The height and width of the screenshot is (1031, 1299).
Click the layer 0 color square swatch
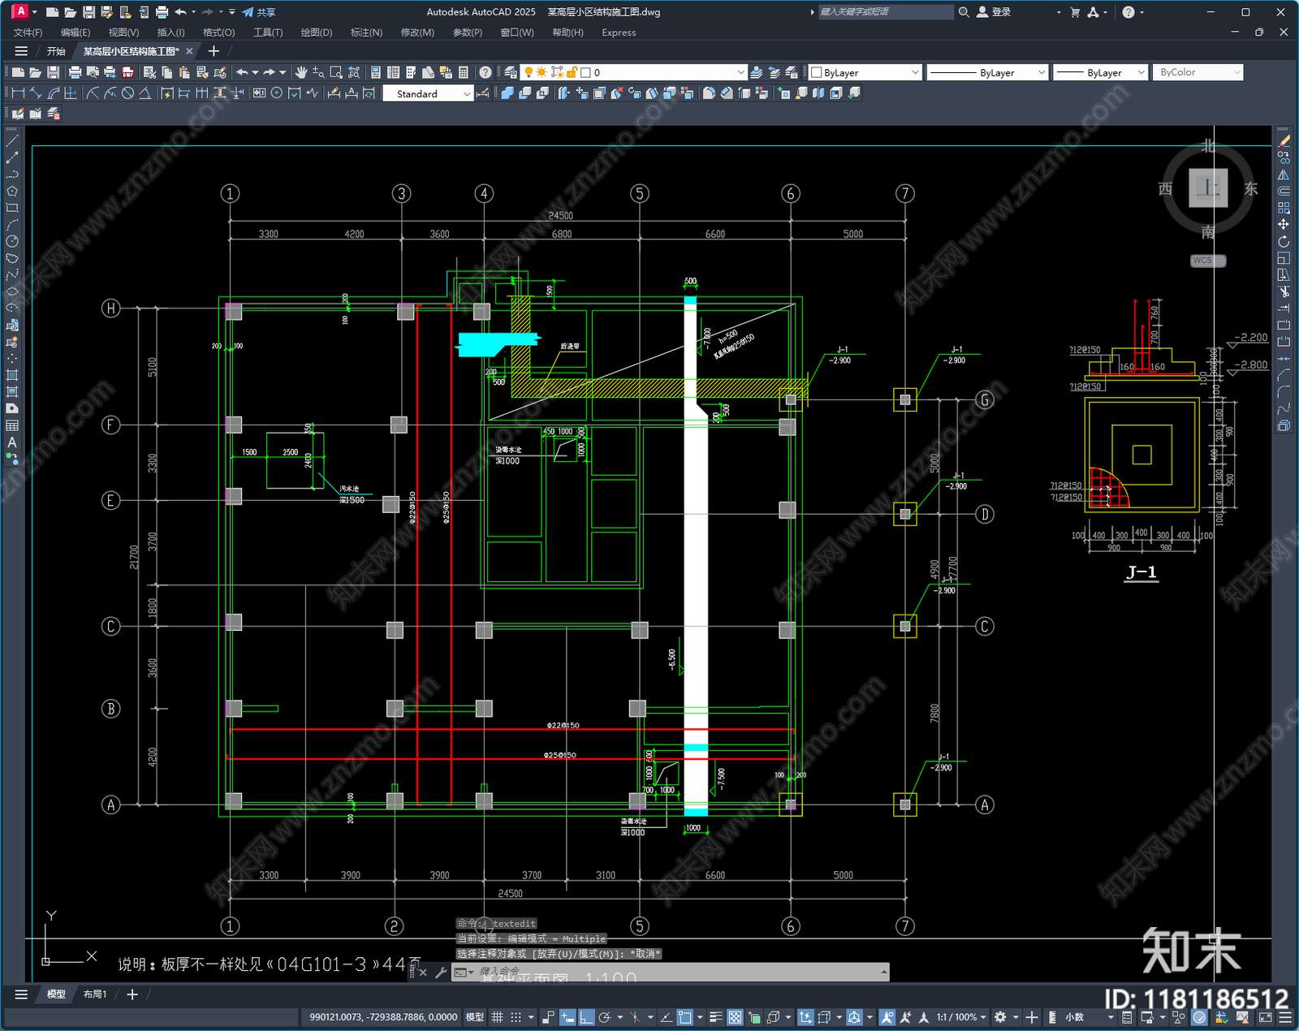(585, 72)
